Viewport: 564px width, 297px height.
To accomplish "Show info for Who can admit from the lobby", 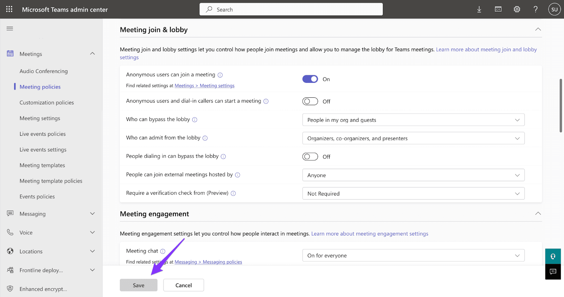I will pos(205,138).
